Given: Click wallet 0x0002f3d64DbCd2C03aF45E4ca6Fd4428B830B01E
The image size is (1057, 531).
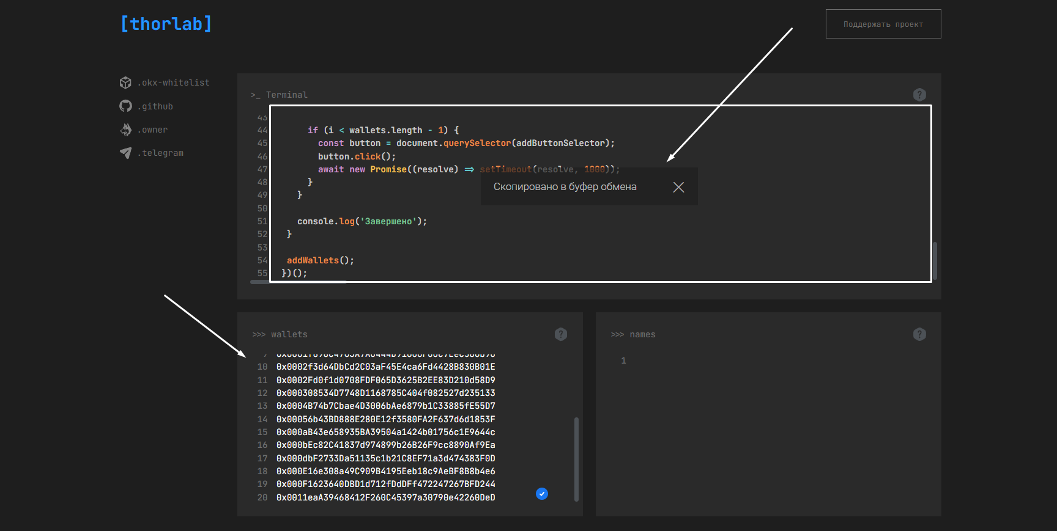Looking at the screenshot, I should (385, 367).
